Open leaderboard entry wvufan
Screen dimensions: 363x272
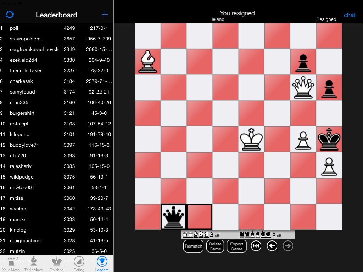[x=57, y=209]
